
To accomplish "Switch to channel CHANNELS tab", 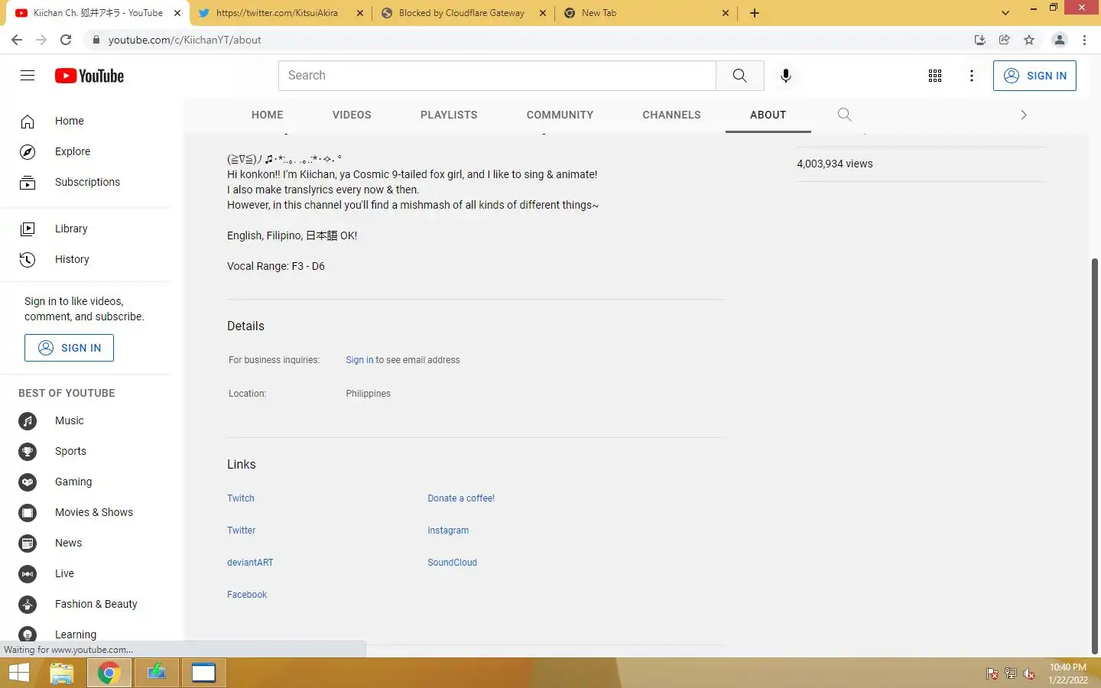I will pos(671,115).
